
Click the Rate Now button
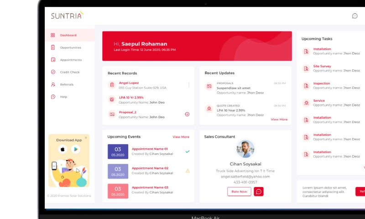[239, 192]
